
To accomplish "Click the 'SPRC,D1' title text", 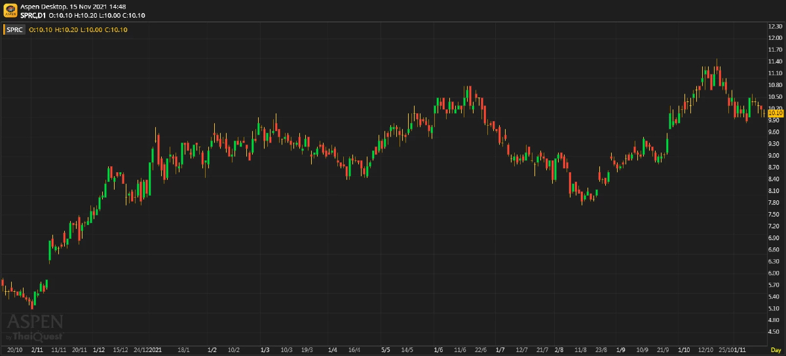I will [x=33, y=15].
